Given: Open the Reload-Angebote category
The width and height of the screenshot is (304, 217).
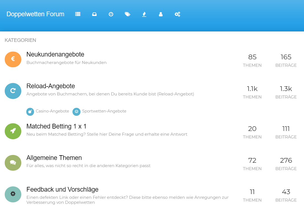Looking at the screenshot, I should [x=51, y=86].
